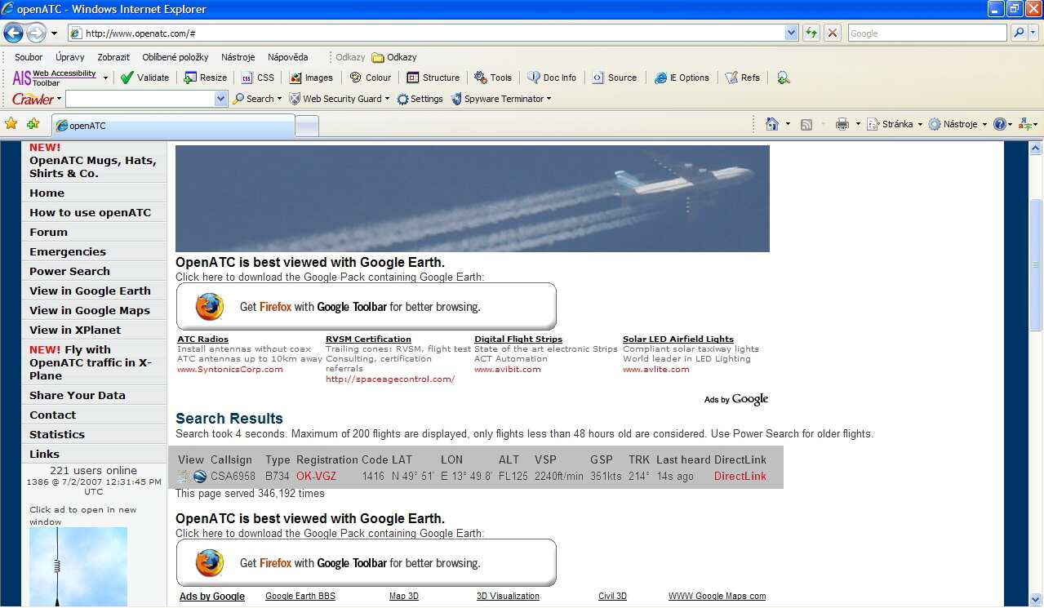This screenshot has width=1044, height=608.
Task: Go to Power Search in sidebar
Action: [69, 271]
